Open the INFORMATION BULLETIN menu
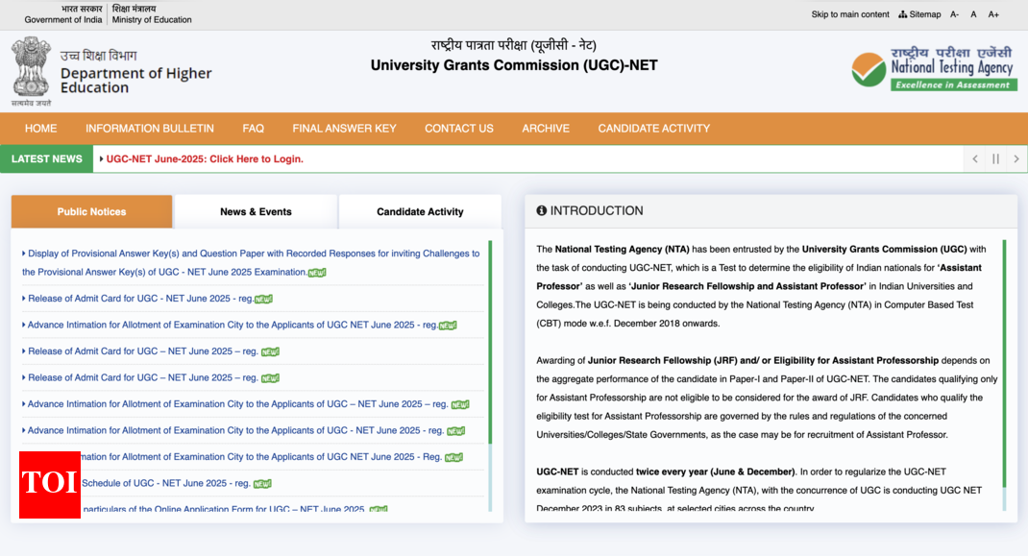The width and height of the screenshot is (1028, 556). (x=150, y=129)
